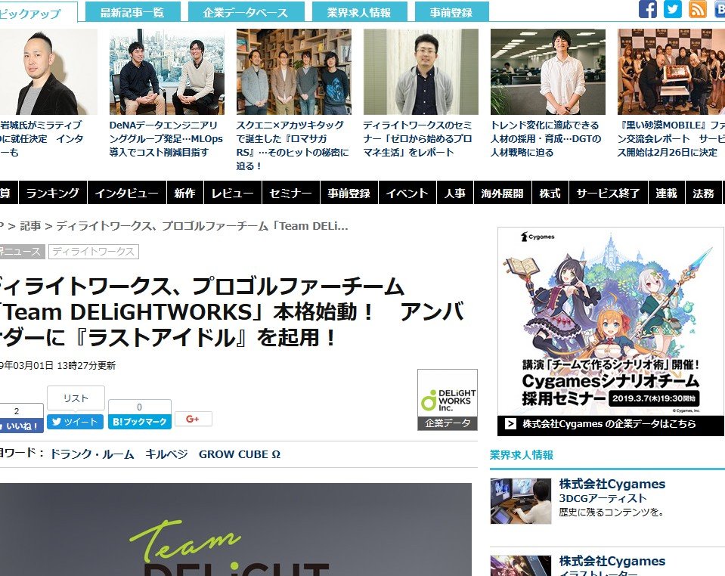
Task: Open the DeNA data engineering article thumbnail
Action: coord(167,72)
